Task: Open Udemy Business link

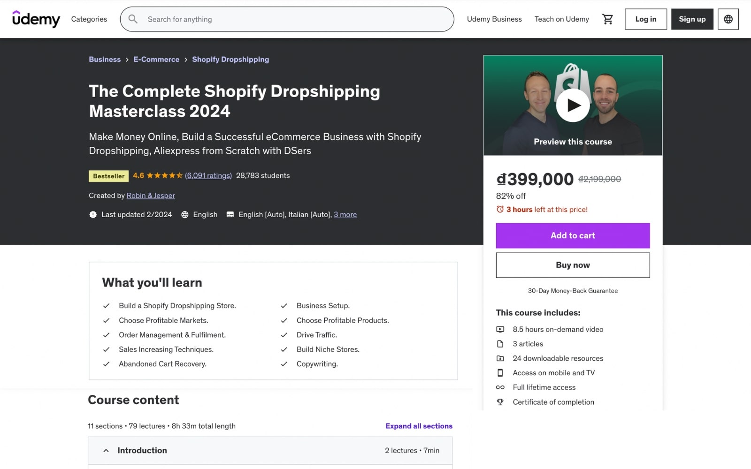Action: tap(494, 19)
